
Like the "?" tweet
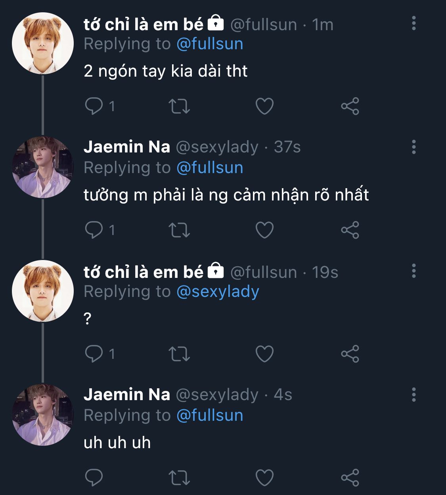[264, 354]
